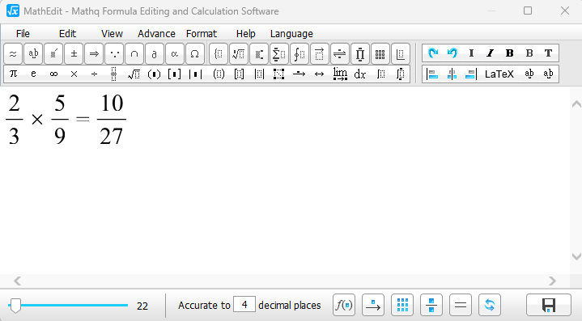Screen dimensions: 582x321
Task: Click the arrow with superscript box button
Action: 373,306
